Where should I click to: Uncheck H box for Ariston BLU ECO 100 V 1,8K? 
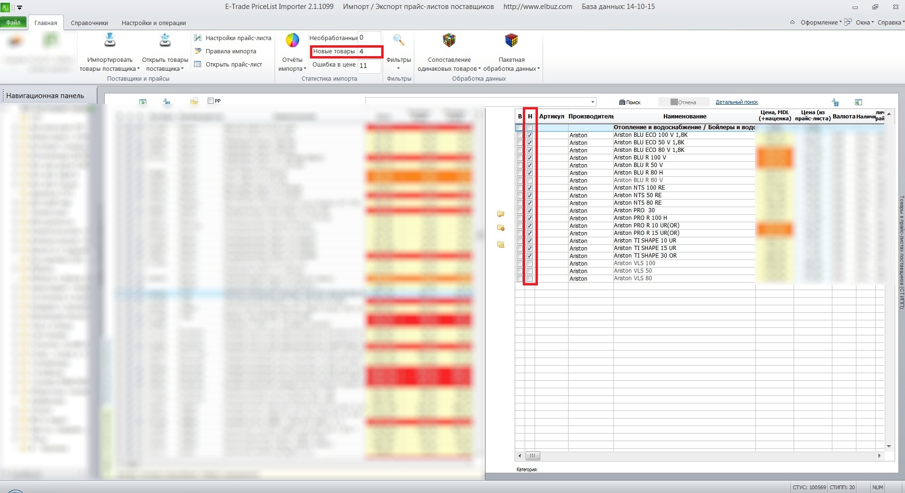pyautogui.click(x=529, y=135)
